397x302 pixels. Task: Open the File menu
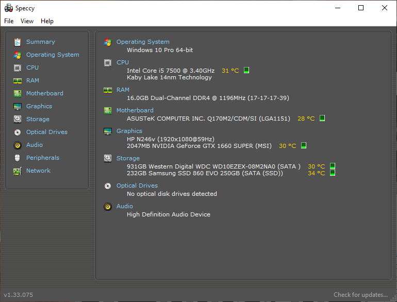9,21
